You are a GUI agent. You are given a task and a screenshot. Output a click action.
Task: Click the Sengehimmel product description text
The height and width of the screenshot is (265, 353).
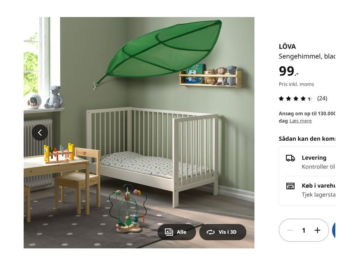click(x=307, y=56)
